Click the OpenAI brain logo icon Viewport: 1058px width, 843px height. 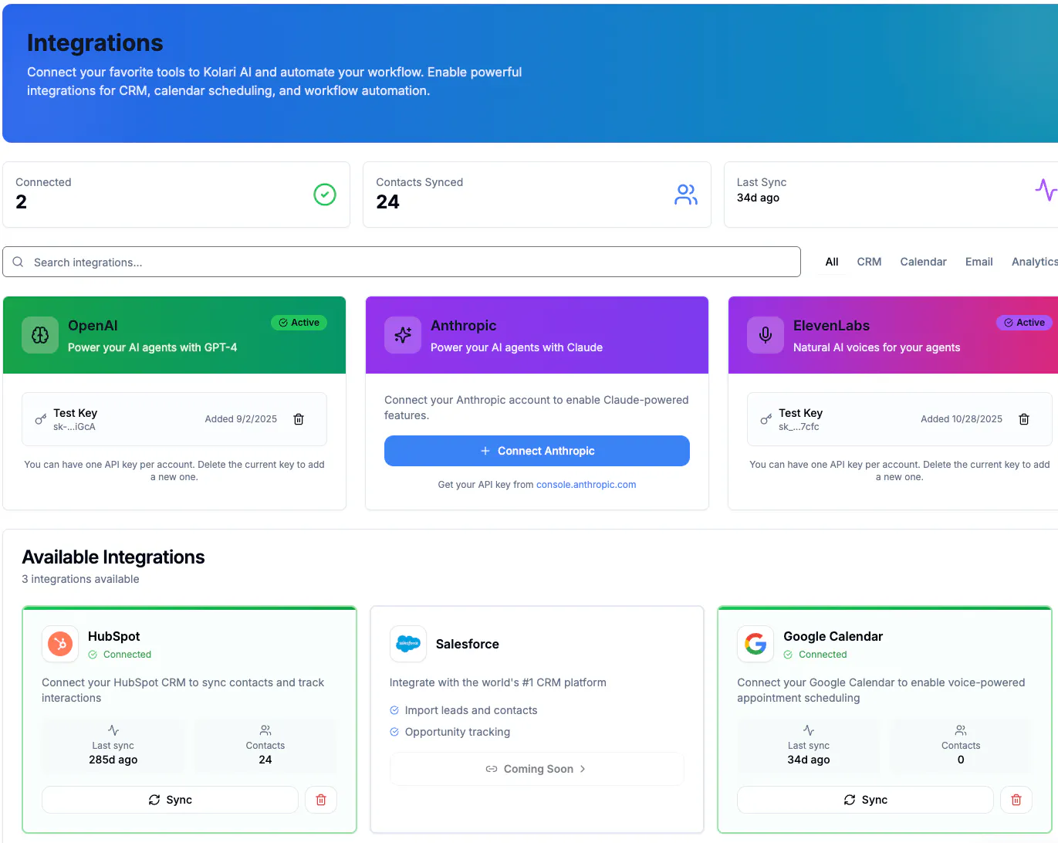(40, 335)
